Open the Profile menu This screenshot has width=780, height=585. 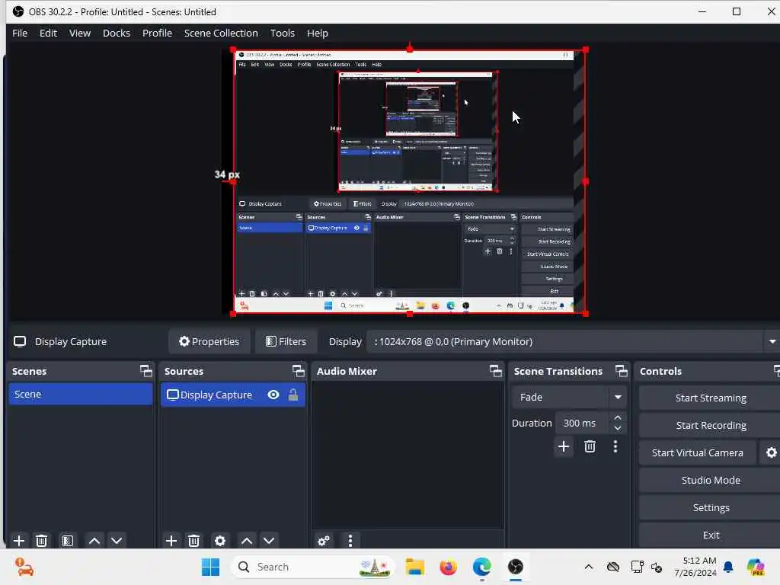click(157, 33)
